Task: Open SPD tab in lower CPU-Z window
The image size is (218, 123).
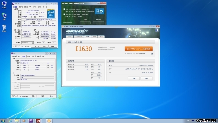Action: tap(33, 56)
